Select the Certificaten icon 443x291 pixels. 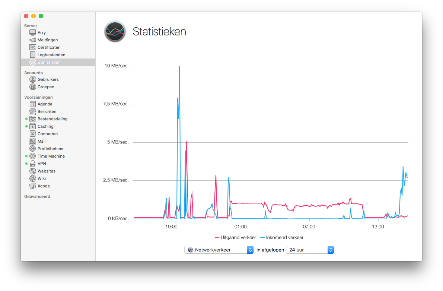(x=33, y=47)
